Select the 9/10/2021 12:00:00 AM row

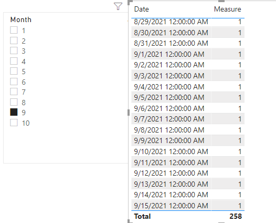click(188, 151)
